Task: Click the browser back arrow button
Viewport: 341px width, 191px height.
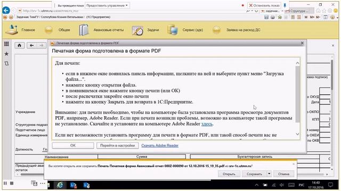Action: click(x=6, y=11)
